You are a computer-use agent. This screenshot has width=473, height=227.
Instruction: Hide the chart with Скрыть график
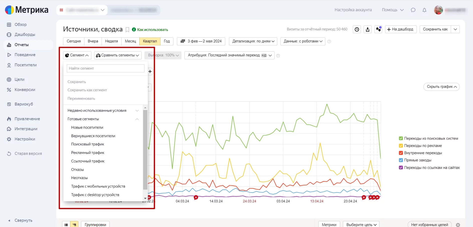tap(441, 87)
